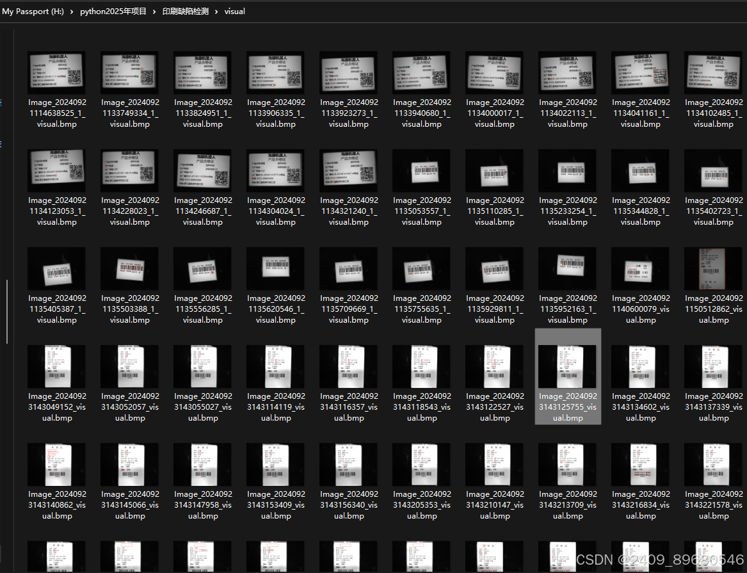Select thumbnail of Image_20240921133923273_1_visual.bmp
The width and height of the screenshot is (747, 573).
click(x=348, y=72)
